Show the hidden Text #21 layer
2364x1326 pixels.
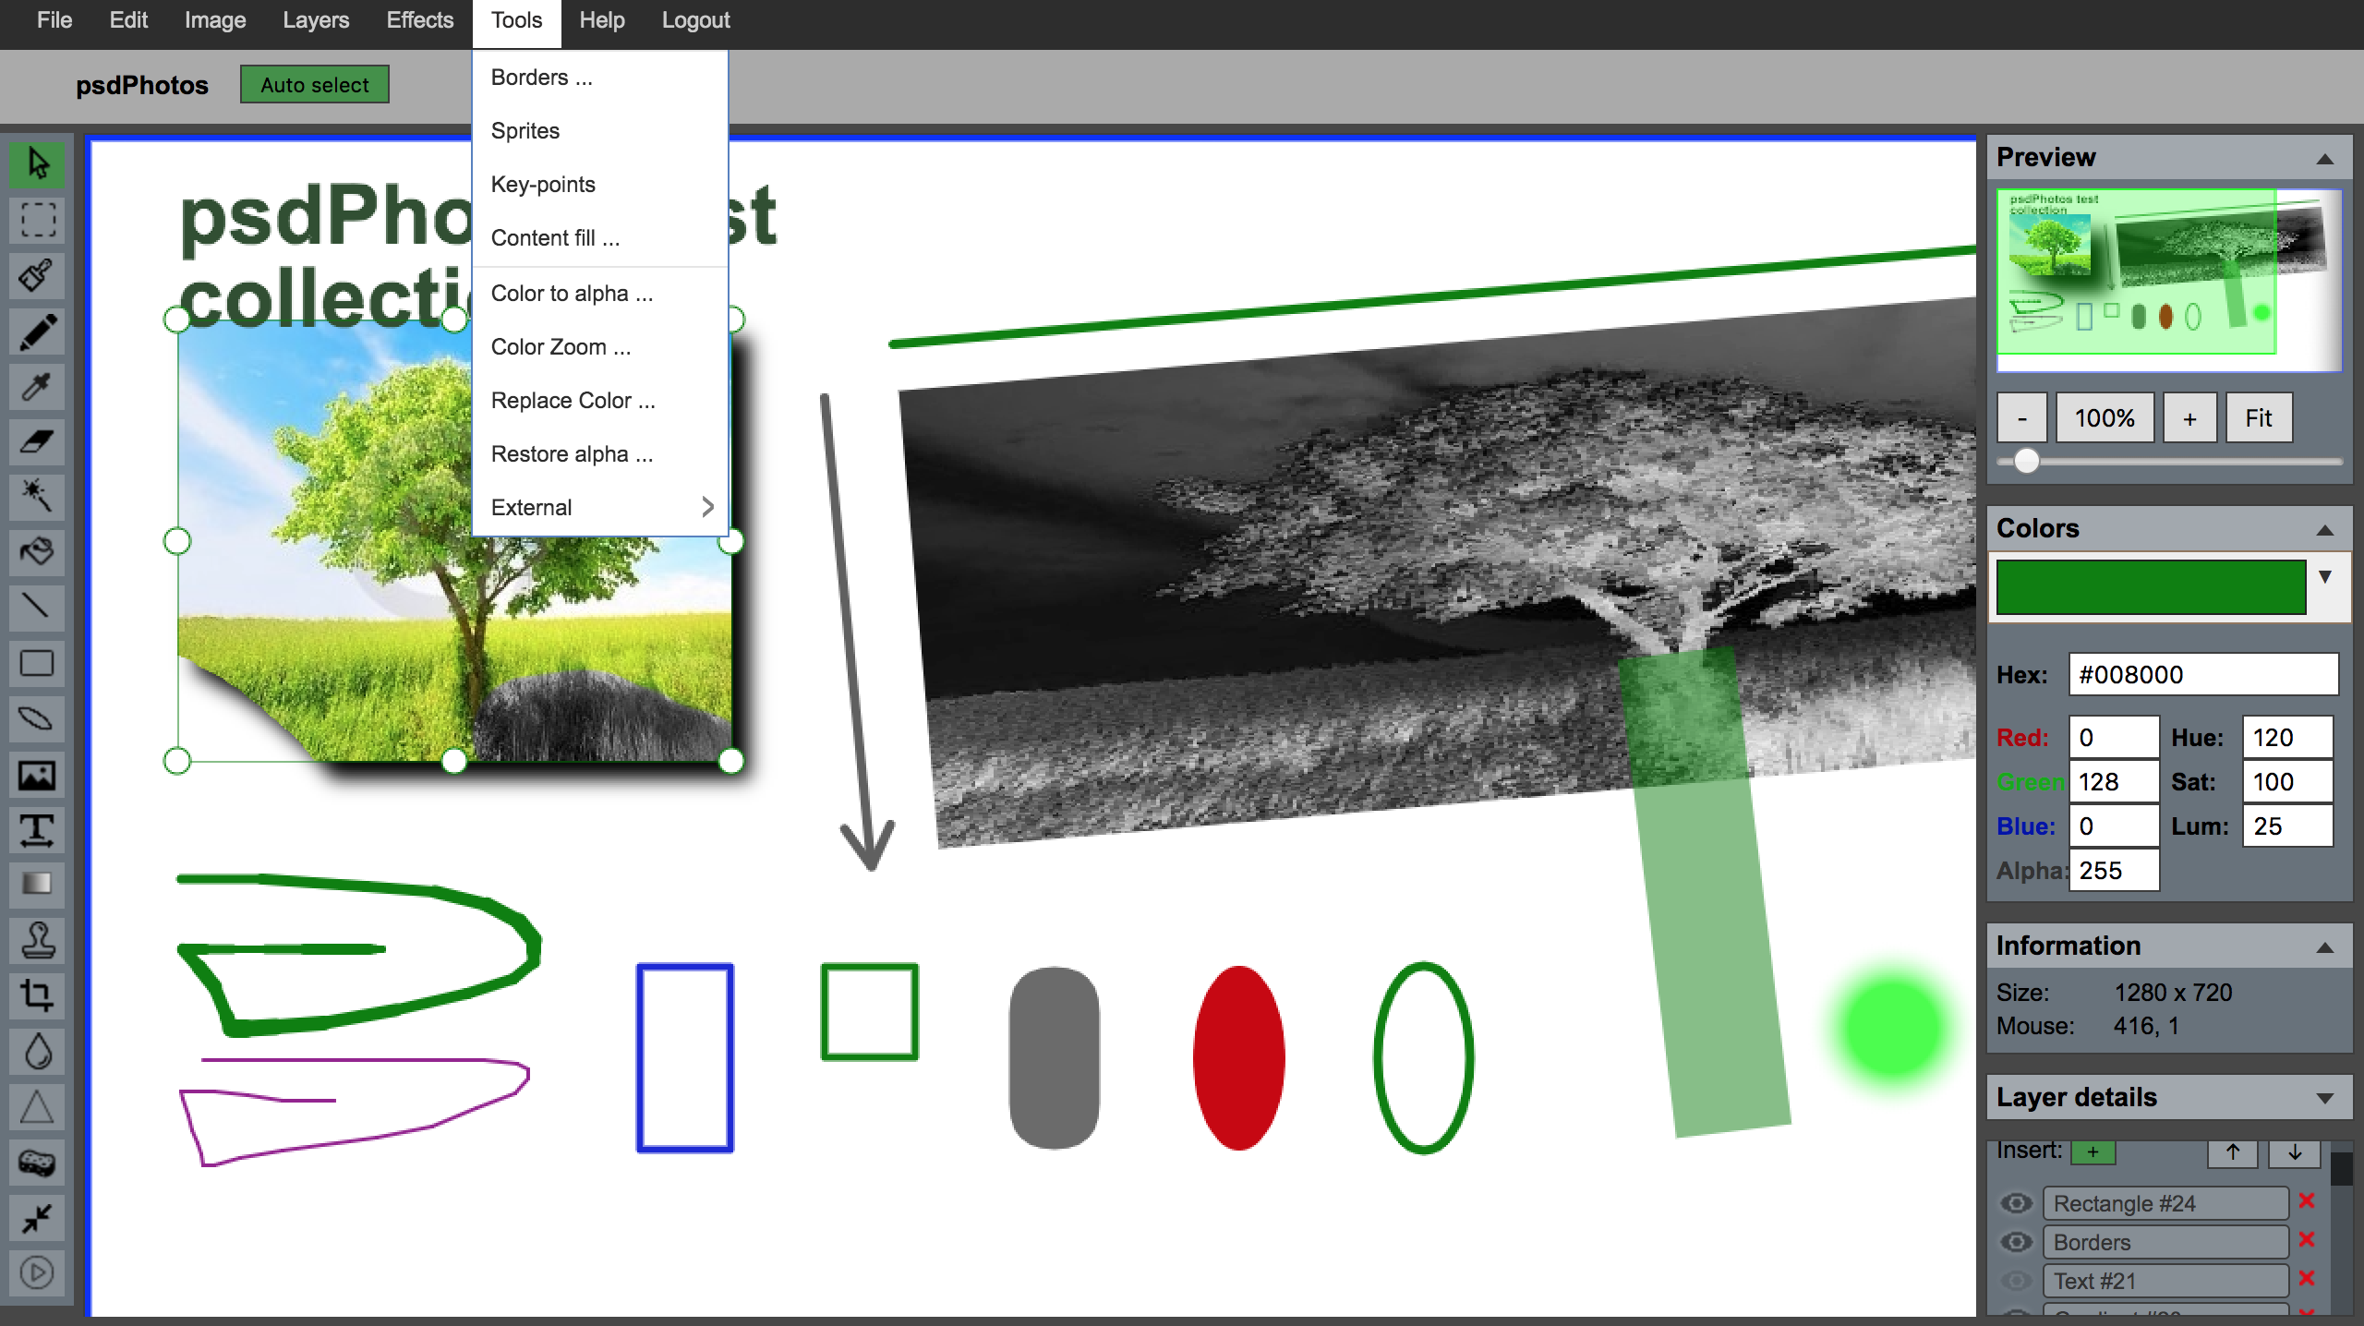pyautogui.click(x=2016, y=1281)
